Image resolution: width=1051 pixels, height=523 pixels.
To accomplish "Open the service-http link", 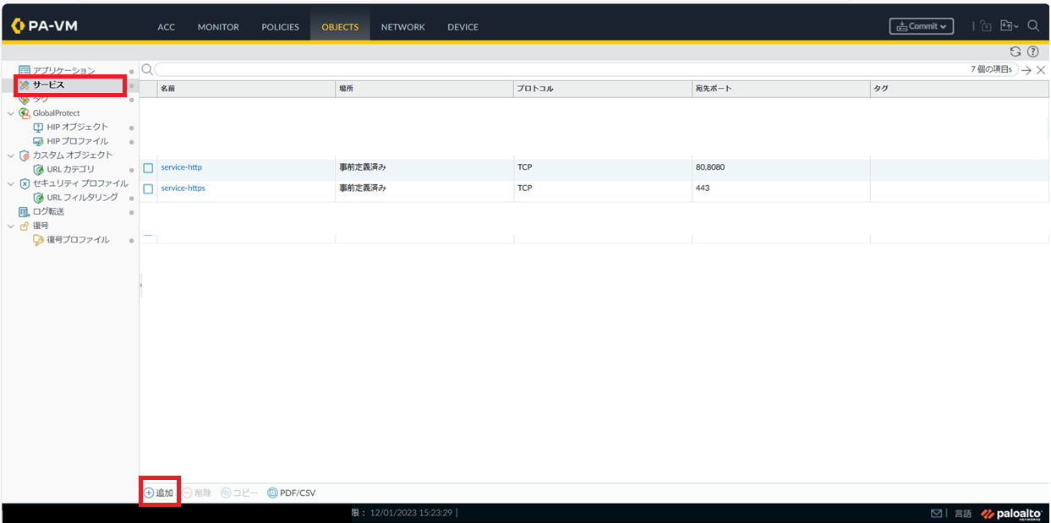I will click(x=181, y=167).
